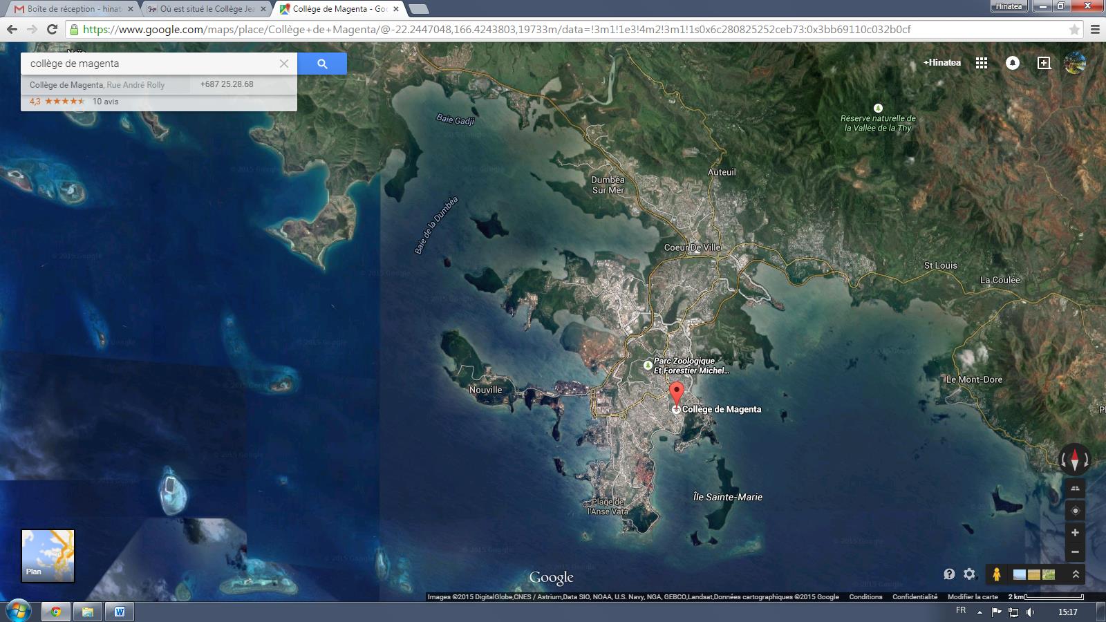Click the blue search magnifier button

(x=322, y=64)
